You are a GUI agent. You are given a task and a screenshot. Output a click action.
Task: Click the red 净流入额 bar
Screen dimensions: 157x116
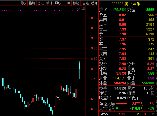pyautogui.click(x=122, y=103)
